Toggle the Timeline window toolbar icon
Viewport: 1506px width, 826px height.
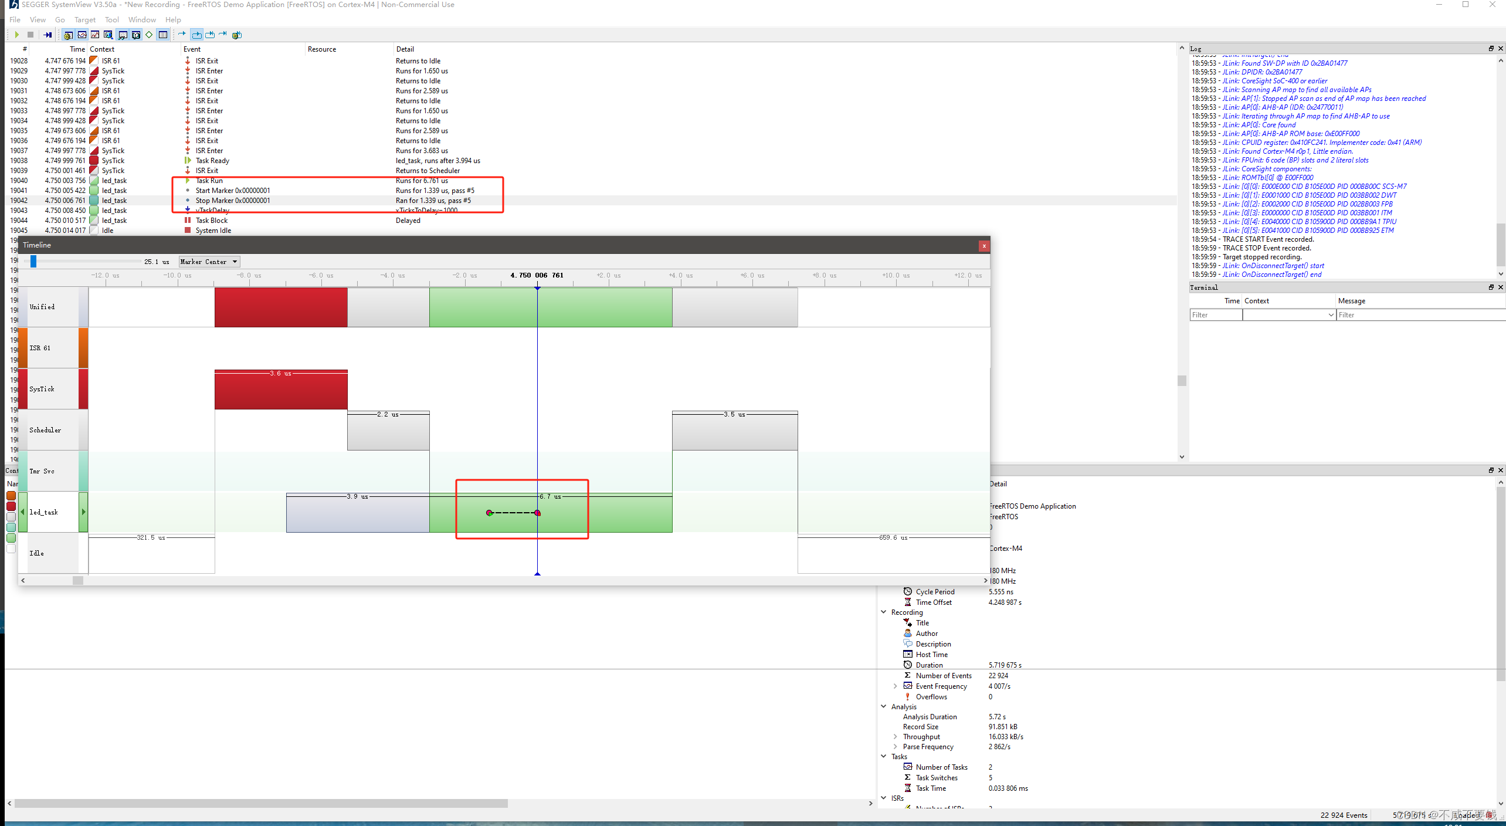82,35
